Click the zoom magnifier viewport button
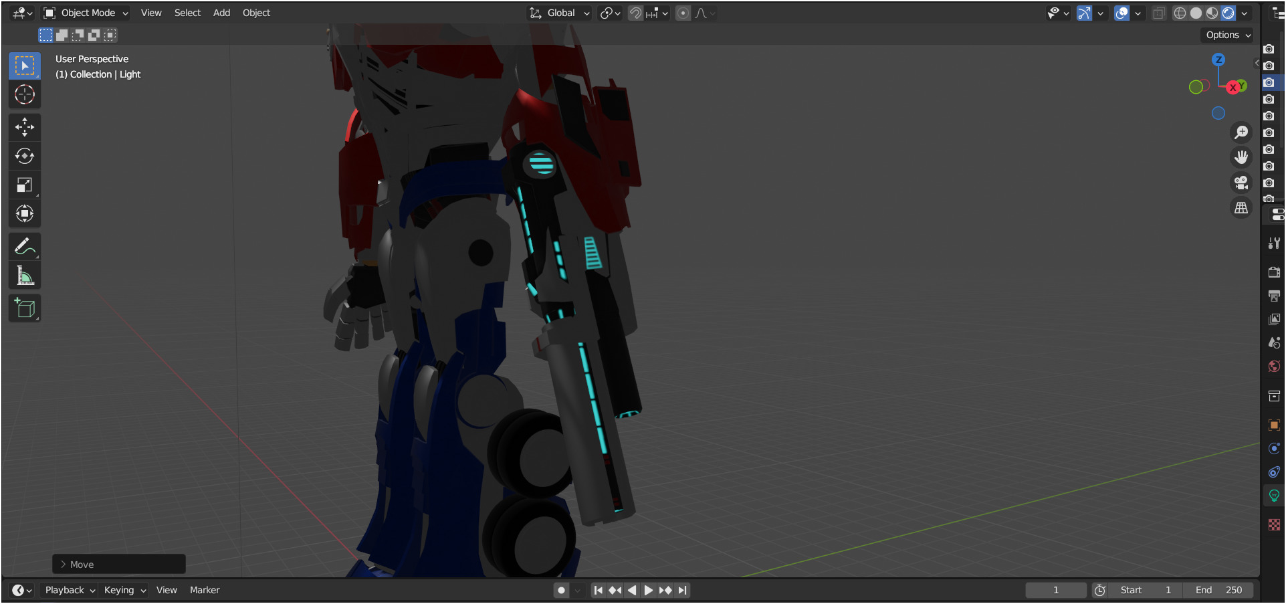 pyautogui.click(x=1241, y=132)
